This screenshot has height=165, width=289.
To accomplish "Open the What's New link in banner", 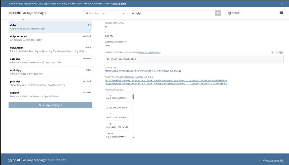I will [119, 3].
